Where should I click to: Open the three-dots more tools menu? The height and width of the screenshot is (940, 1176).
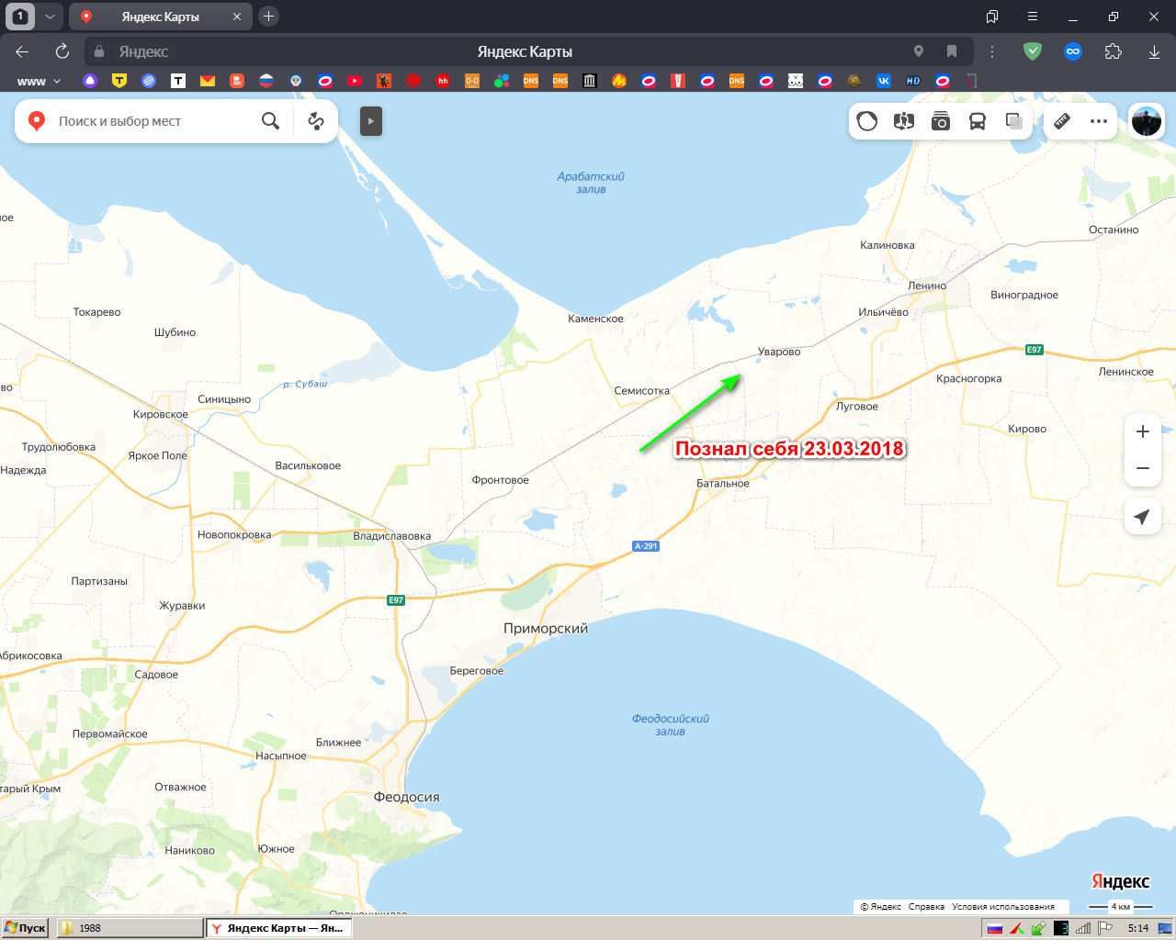pyautogui.click(x=1099, y=121)
